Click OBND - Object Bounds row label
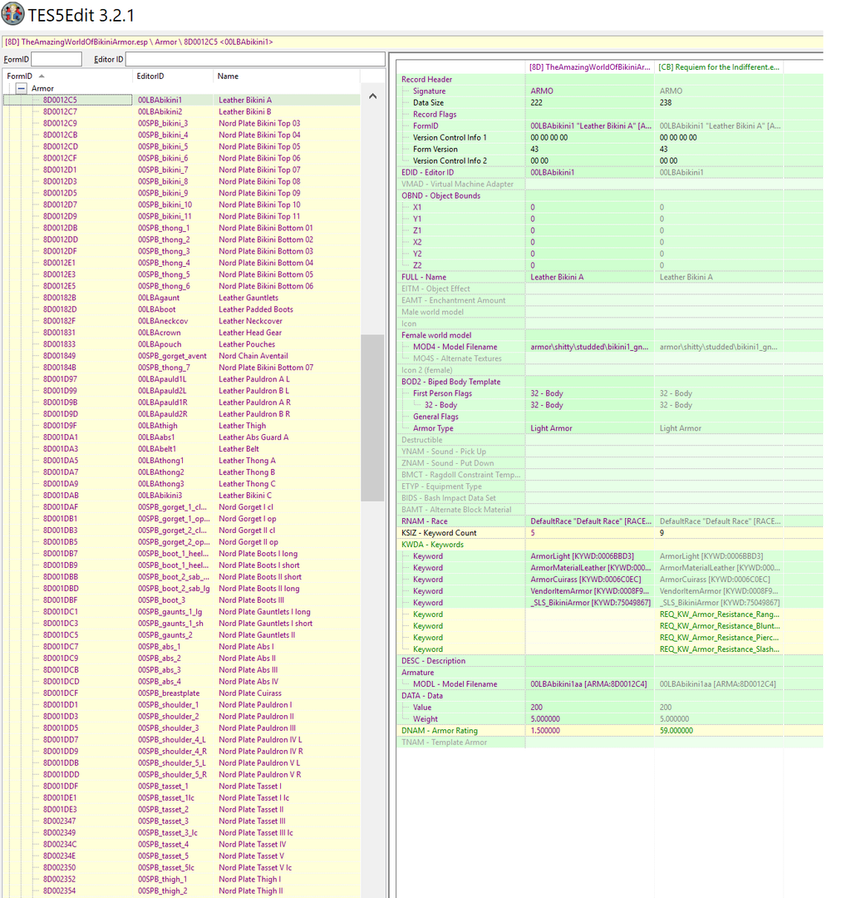851x898 pixels. pos(440,196)
